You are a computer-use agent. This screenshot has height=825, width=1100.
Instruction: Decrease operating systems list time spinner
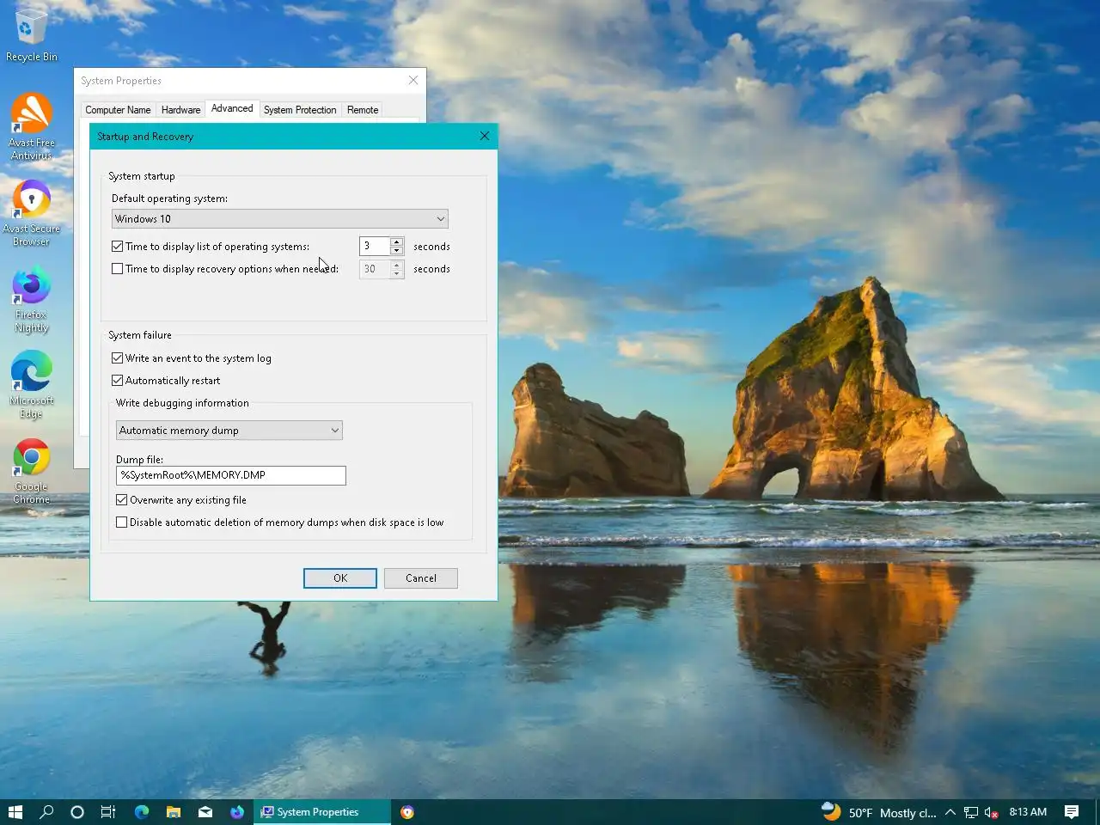click(397, 251)
